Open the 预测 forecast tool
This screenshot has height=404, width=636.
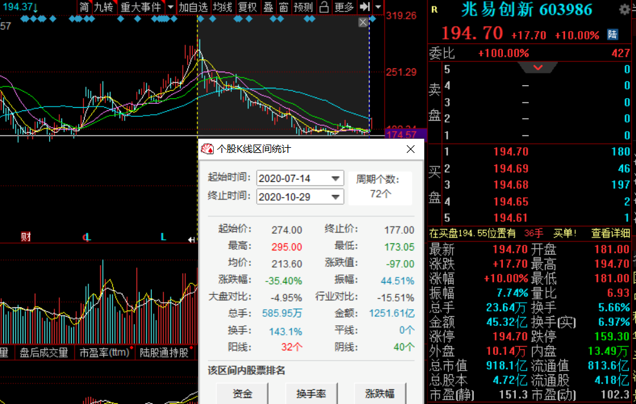(x=303, y=7)
